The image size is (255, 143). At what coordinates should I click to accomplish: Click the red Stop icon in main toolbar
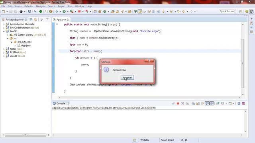(79, 12)
